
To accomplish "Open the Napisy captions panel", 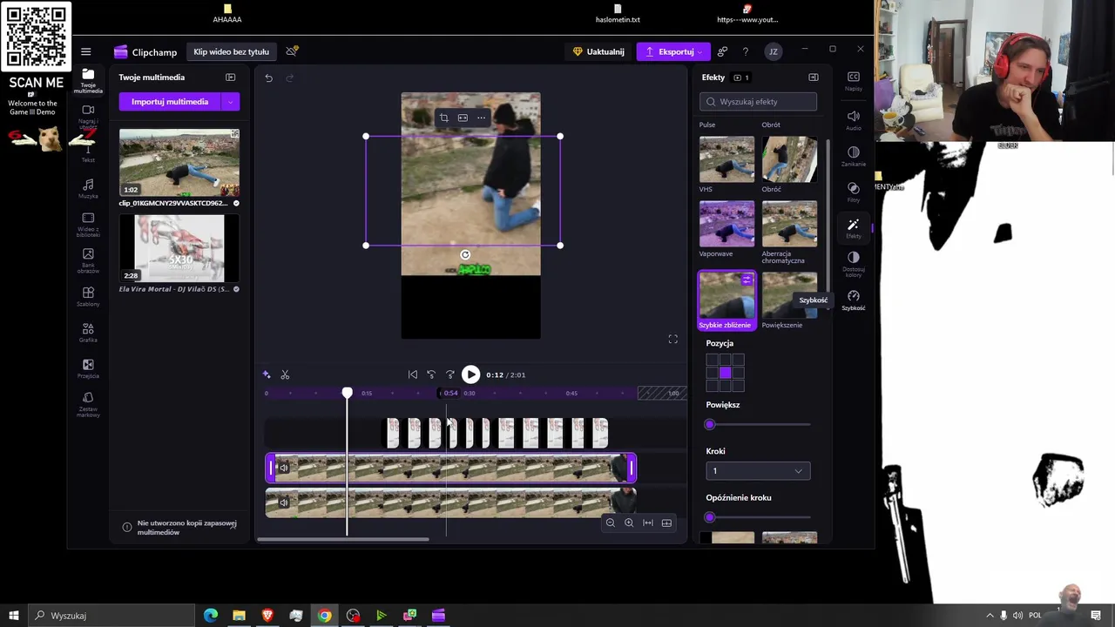I will (x=854, y=81).
